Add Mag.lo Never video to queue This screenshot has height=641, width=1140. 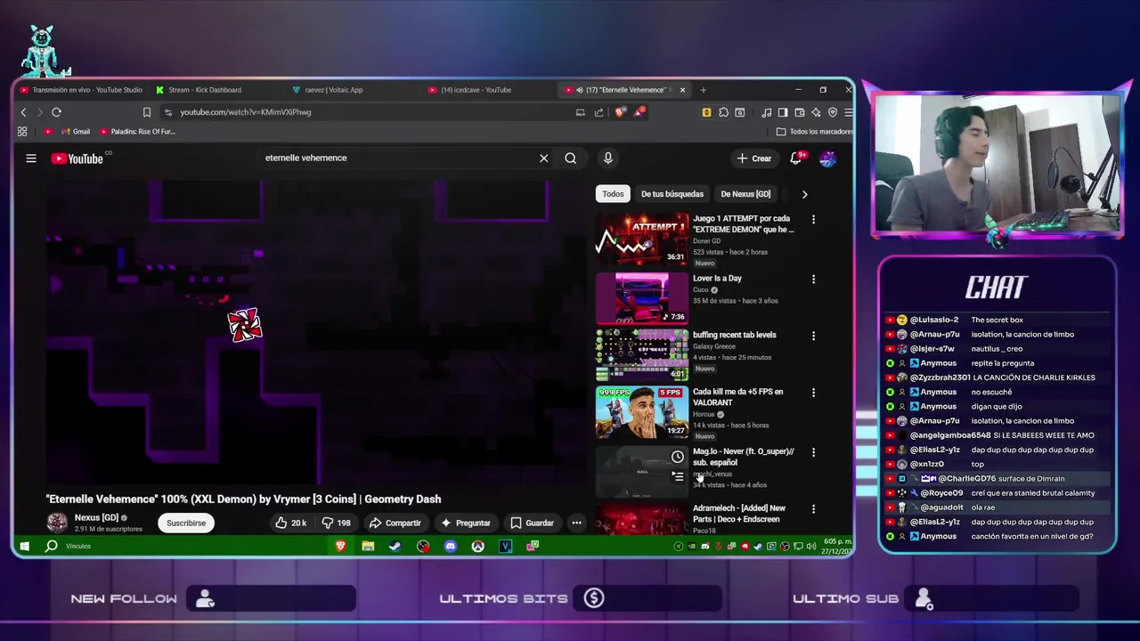pyautogui.click(x=678, y=476)
